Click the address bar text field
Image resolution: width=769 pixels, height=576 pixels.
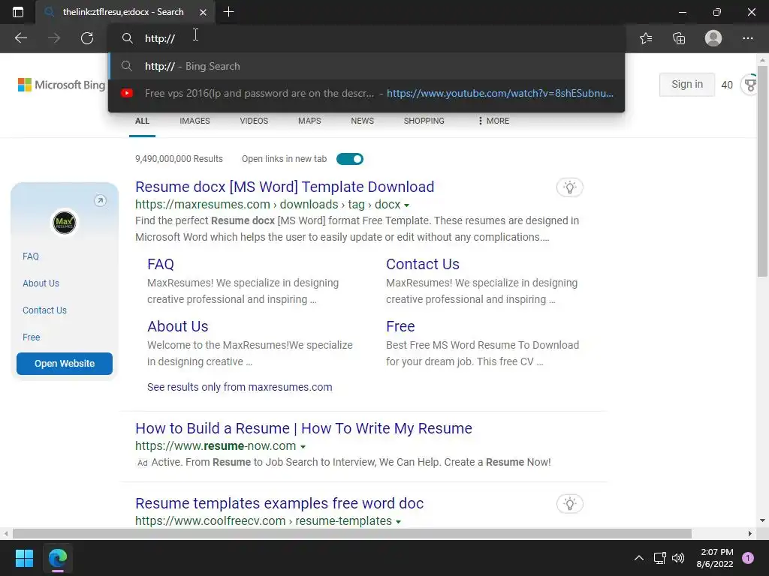[x=366, y=38]
